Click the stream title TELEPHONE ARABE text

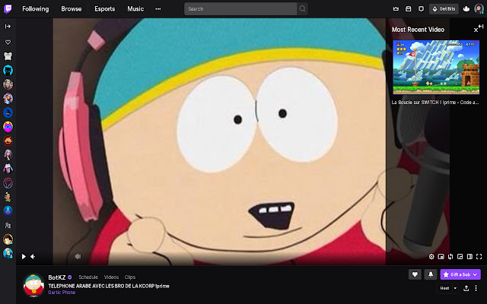tap(109, 286)
